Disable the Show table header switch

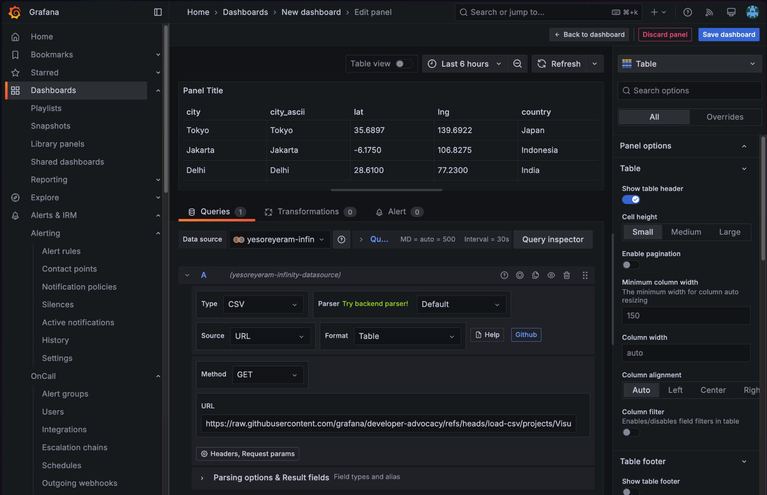click(x=630, y=199)
